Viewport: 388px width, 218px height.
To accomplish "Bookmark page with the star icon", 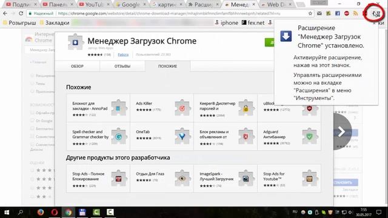I will [310, 13].
